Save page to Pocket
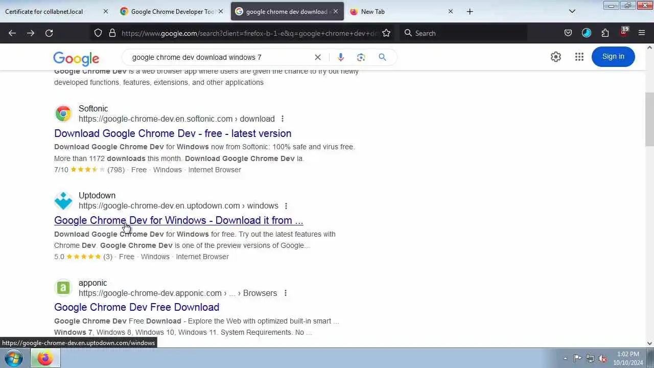Image resolution: width=654 pixels, height=368 pixels. coord(568,33)
